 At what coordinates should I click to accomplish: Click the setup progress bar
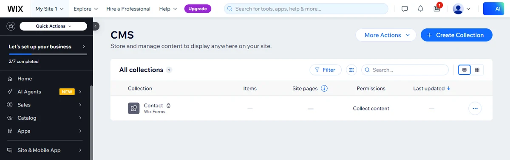pos(48,54)
